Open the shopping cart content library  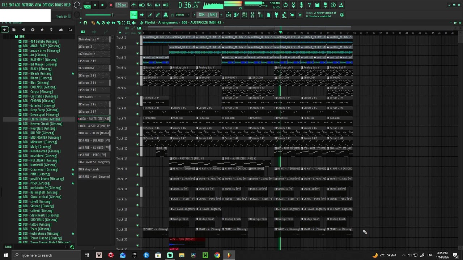[x=300, y=15]
